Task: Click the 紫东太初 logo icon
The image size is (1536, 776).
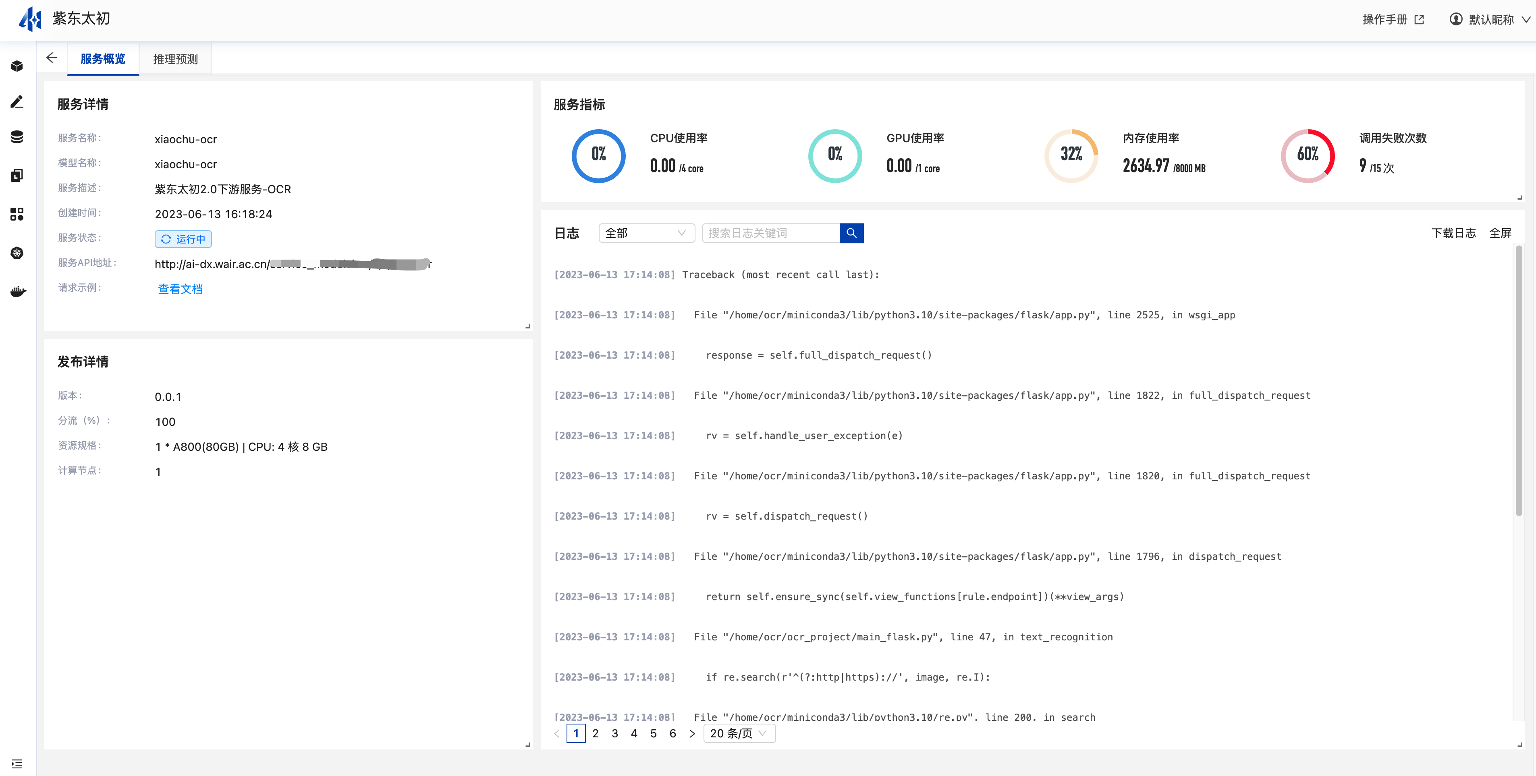Action: tap(30, 19)
